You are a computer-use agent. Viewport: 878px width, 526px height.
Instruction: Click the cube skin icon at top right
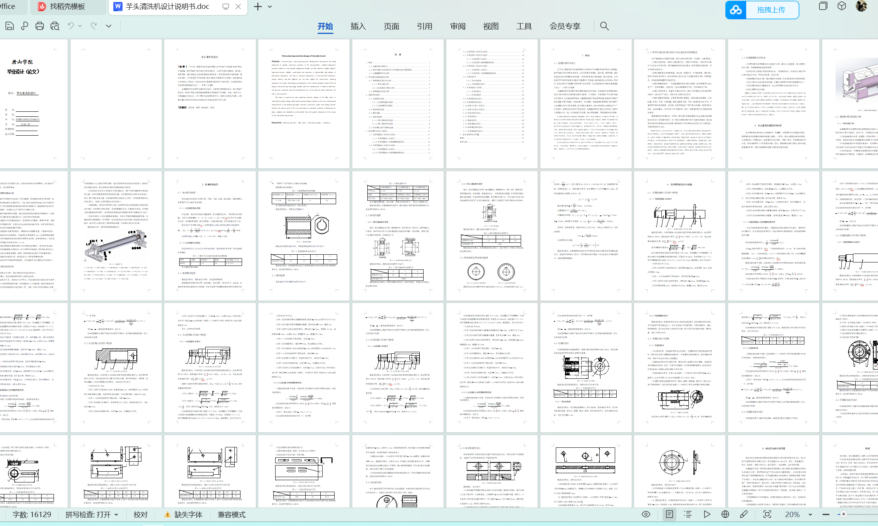pyautogui.click(x=842, y=6)
